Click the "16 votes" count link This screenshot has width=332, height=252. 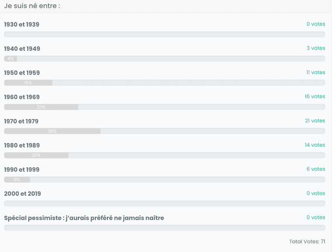[315, 96]
